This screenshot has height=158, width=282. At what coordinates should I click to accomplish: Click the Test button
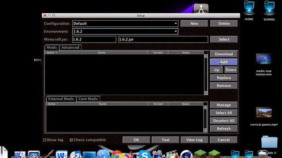(x=166, y=140)
